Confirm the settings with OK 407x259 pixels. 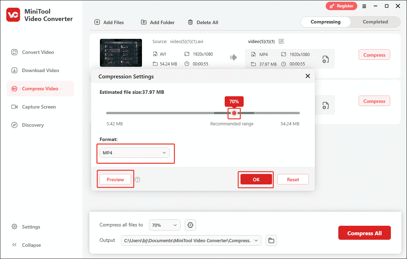(256, 180)
